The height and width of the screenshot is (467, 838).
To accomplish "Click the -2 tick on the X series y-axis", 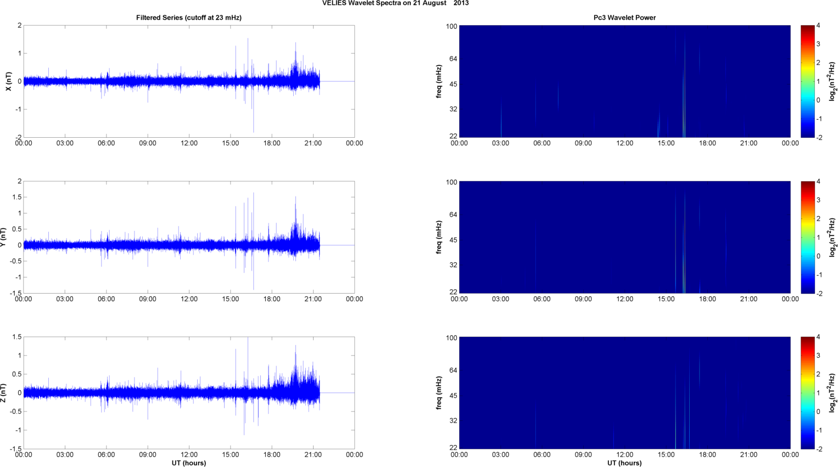I will point(18,137).
